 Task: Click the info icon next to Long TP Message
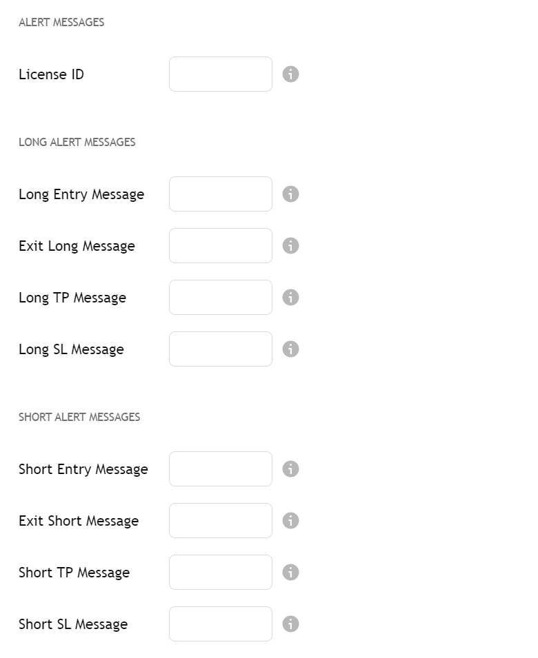pos(290,297)
